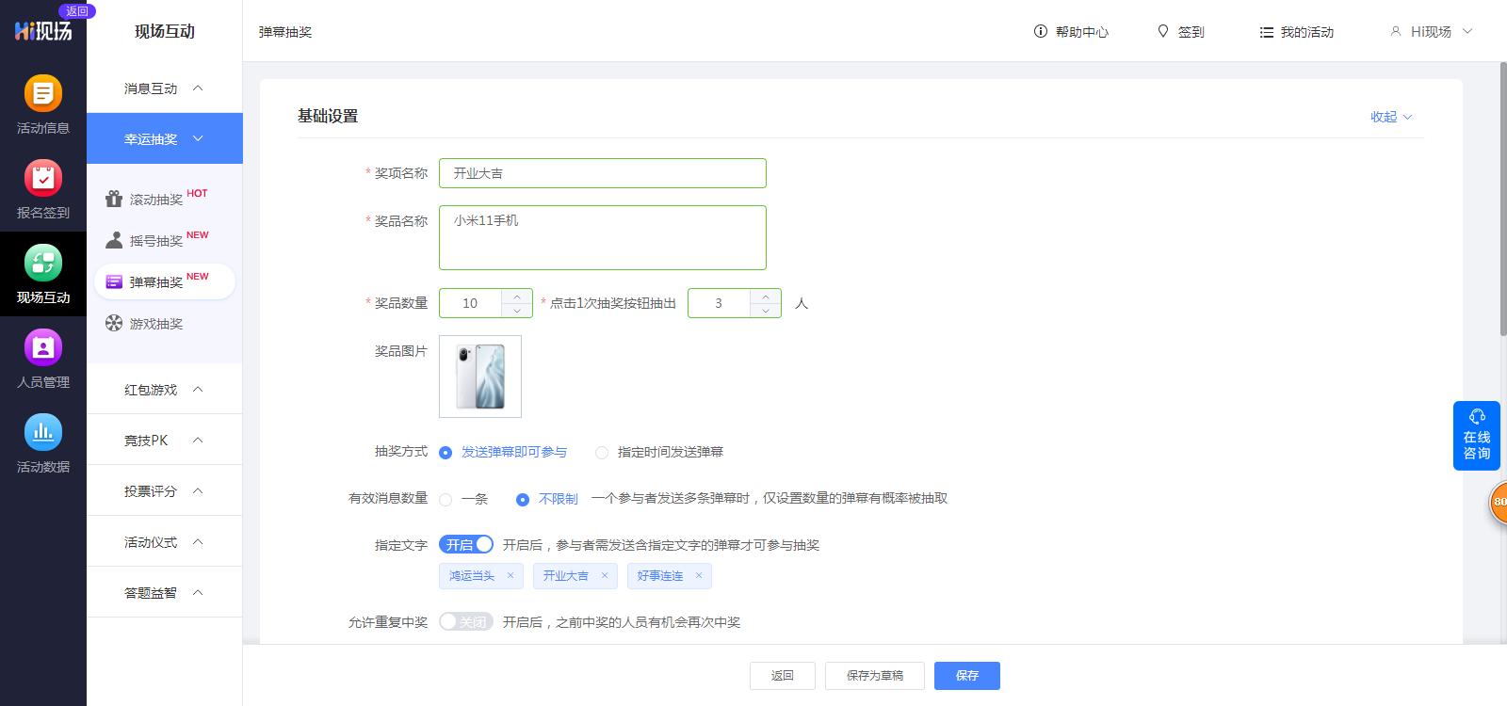Open the 人员管理 sidebar icon
The height and width of the screenshot is (706, 1507).
pos(43,348)
